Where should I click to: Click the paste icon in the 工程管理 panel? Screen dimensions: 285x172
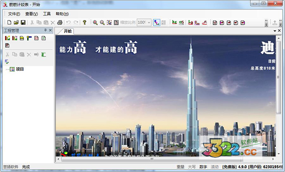click(x=22, y=54)
